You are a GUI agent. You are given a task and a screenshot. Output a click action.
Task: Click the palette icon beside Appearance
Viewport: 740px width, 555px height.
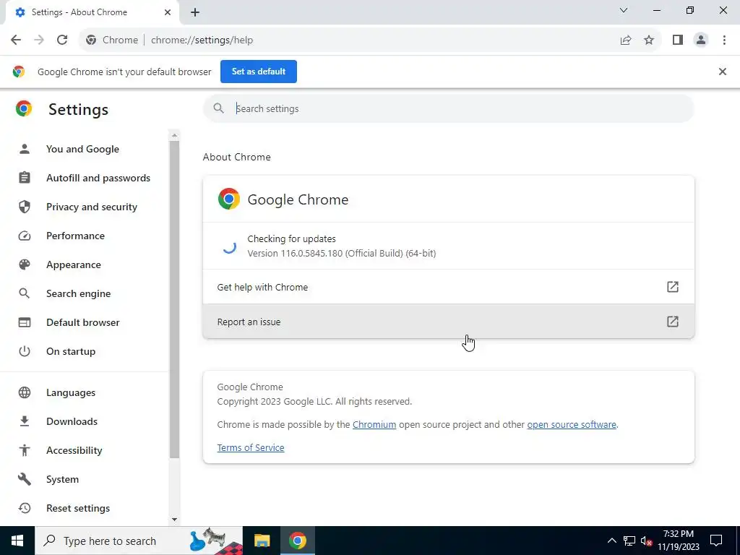coord(25,264)
